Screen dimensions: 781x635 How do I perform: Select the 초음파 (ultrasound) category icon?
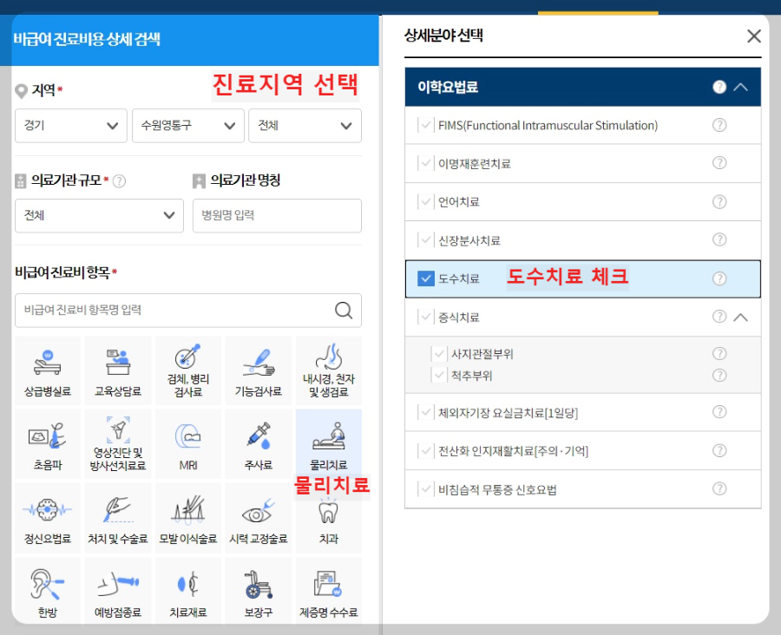pos(47,443)
